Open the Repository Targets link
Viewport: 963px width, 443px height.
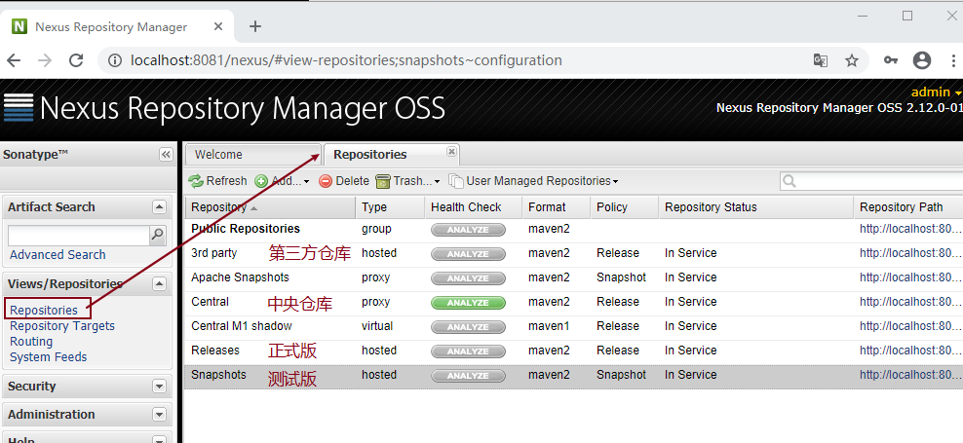pos(62,326)
